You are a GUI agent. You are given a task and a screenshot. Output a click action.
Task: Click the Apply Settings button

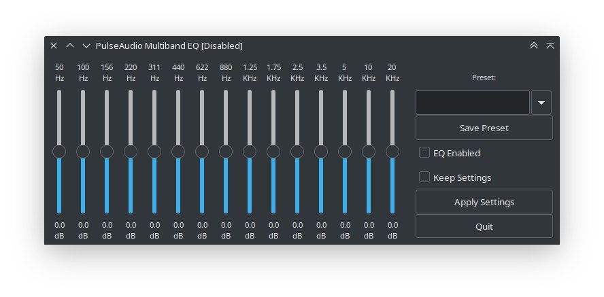[x=484, y=202]
